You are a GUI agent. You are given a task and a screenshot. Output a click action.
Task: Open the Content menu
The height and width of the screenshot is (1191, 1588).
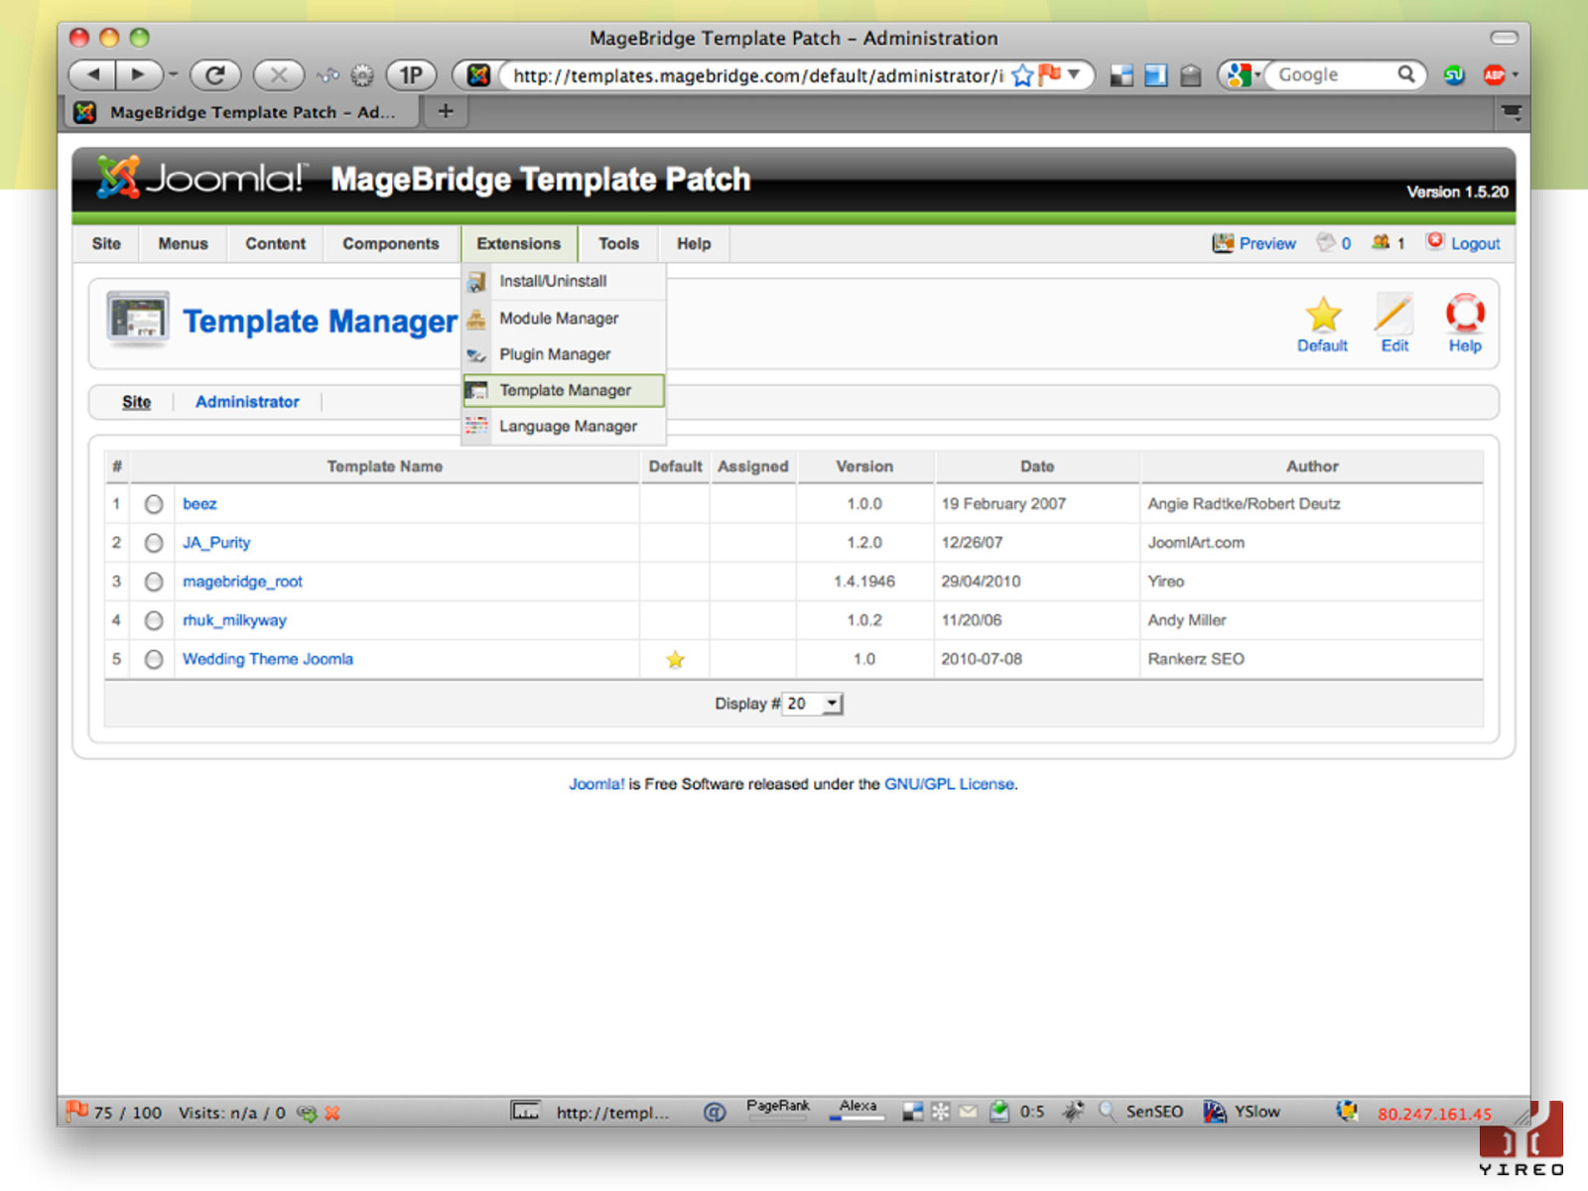coord(276,244)
